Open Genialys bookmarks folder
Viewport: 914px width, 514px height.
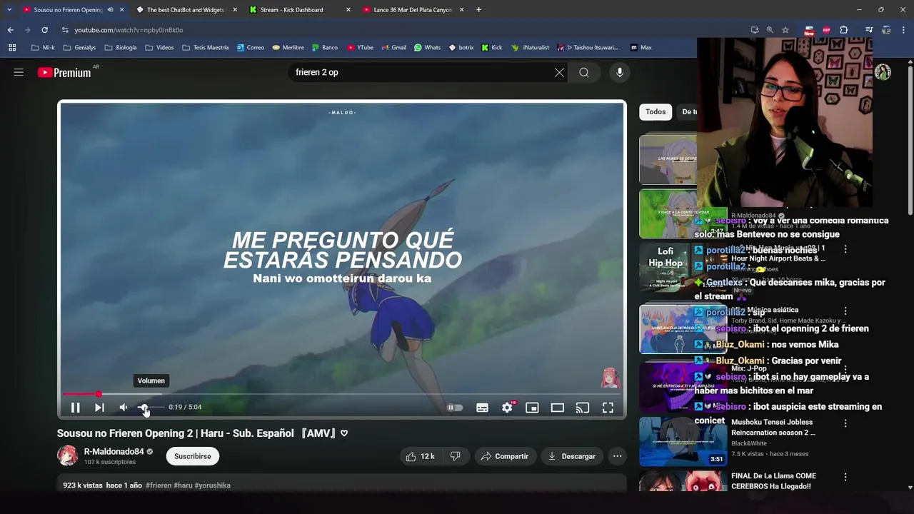[x=79, y=48]
